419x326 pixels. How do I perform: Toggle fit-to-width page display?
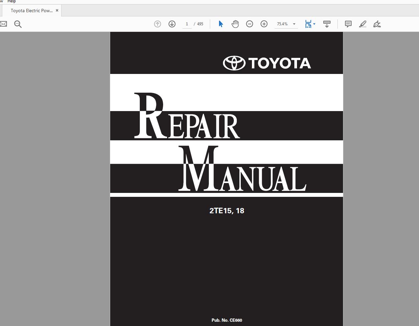[x=308, y=24]
